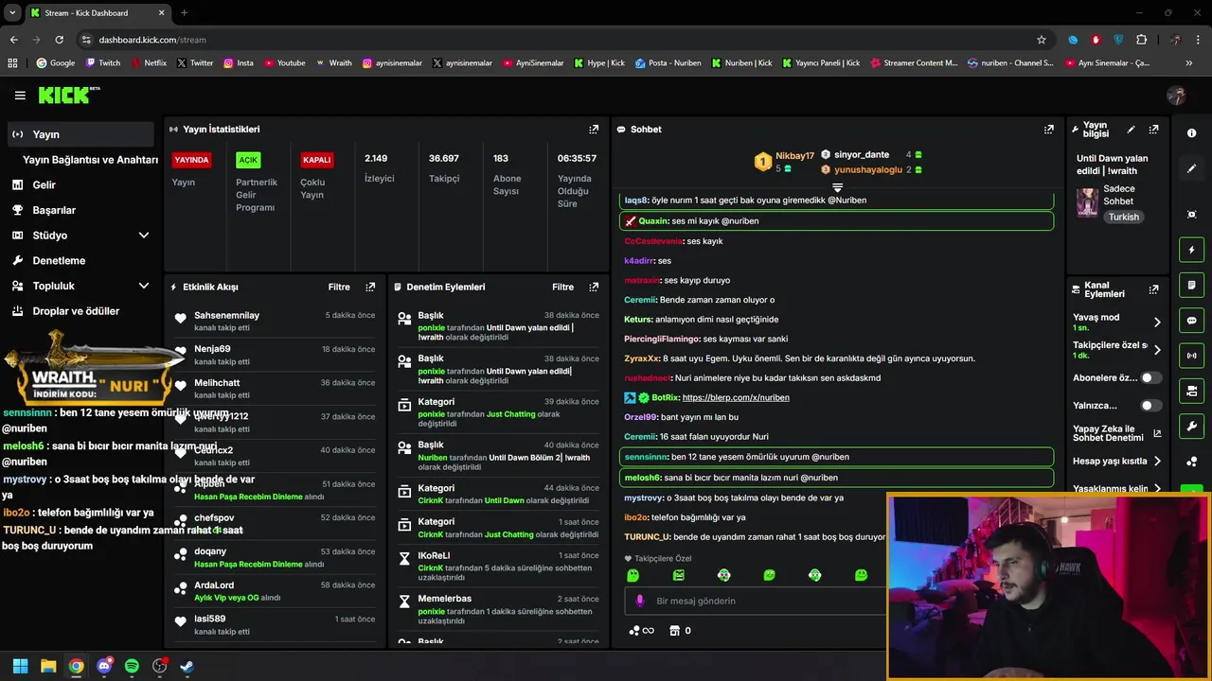Select Yayın in the sidebar
This screenshot has width=1212, height=681.
click(x=80, y=134)
